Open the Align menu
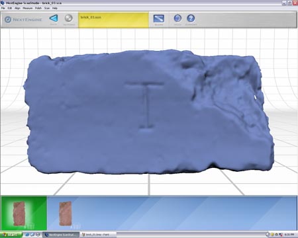This screenshot has width=298, height=238. coord(17,8)
